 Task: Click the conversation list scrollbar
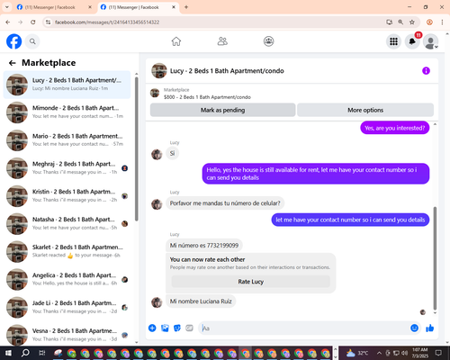coord(137,149)
